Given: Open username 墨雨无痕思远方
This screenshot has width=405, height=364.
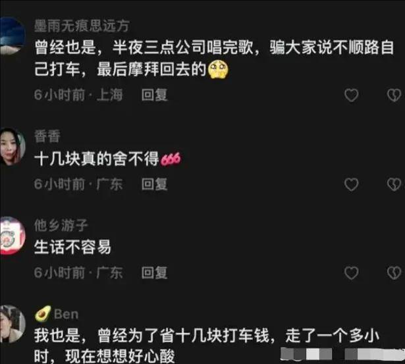Looking at the screenshot, I should (x=82, y=26).
